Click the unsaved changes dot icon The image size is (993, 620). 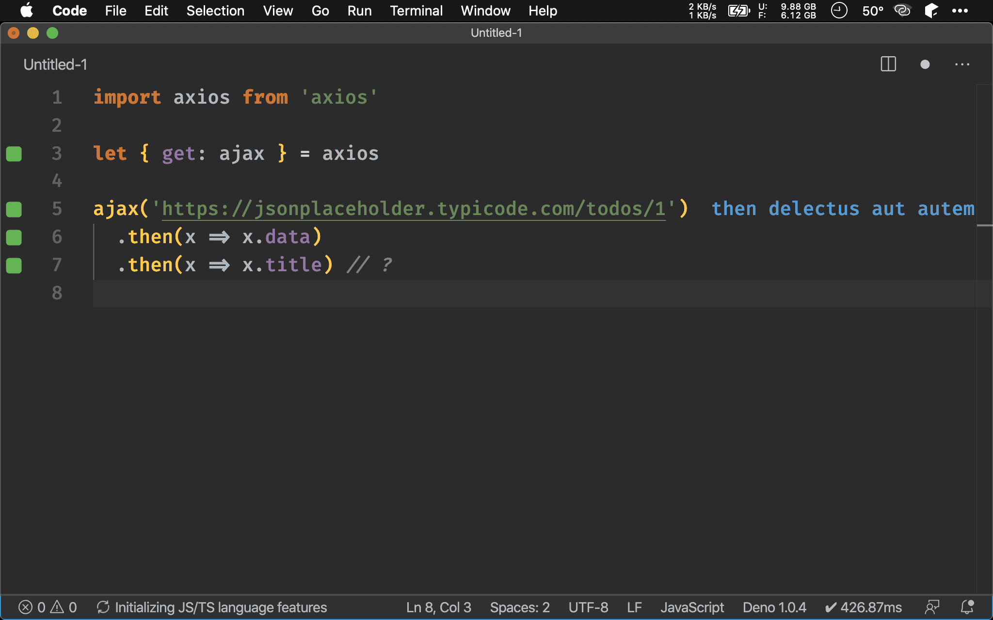tap(925, 64)
